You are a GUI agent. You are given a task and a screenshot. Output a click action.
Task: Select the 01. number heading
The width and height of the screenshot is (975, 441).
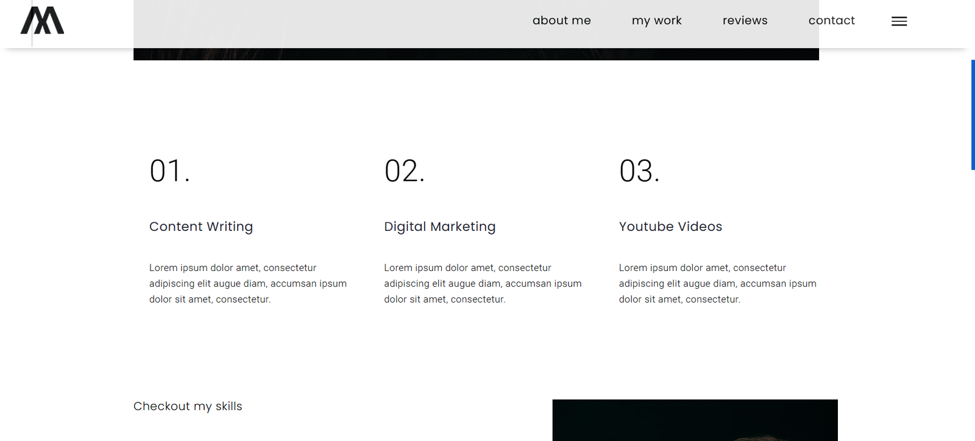pyautogui.click(x=169, y=171)
